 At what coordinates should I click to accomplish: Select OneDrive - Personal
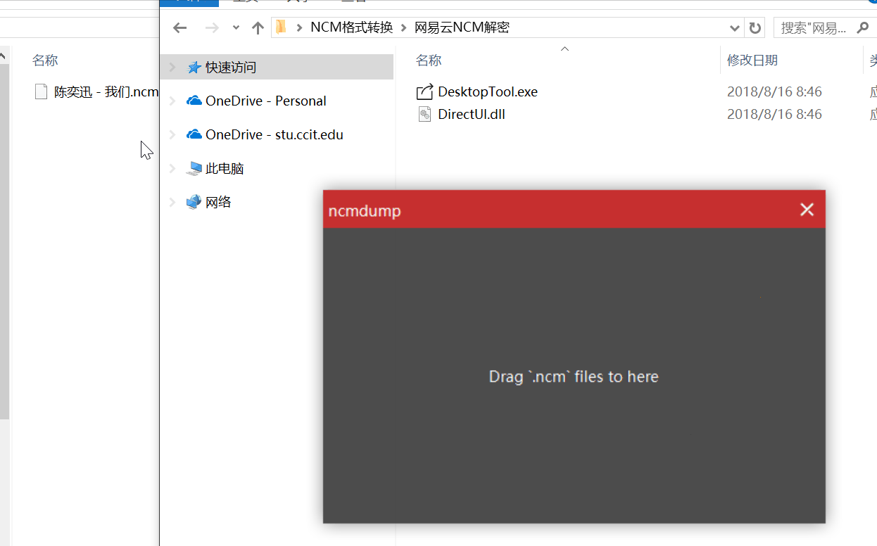coord(265,101)
